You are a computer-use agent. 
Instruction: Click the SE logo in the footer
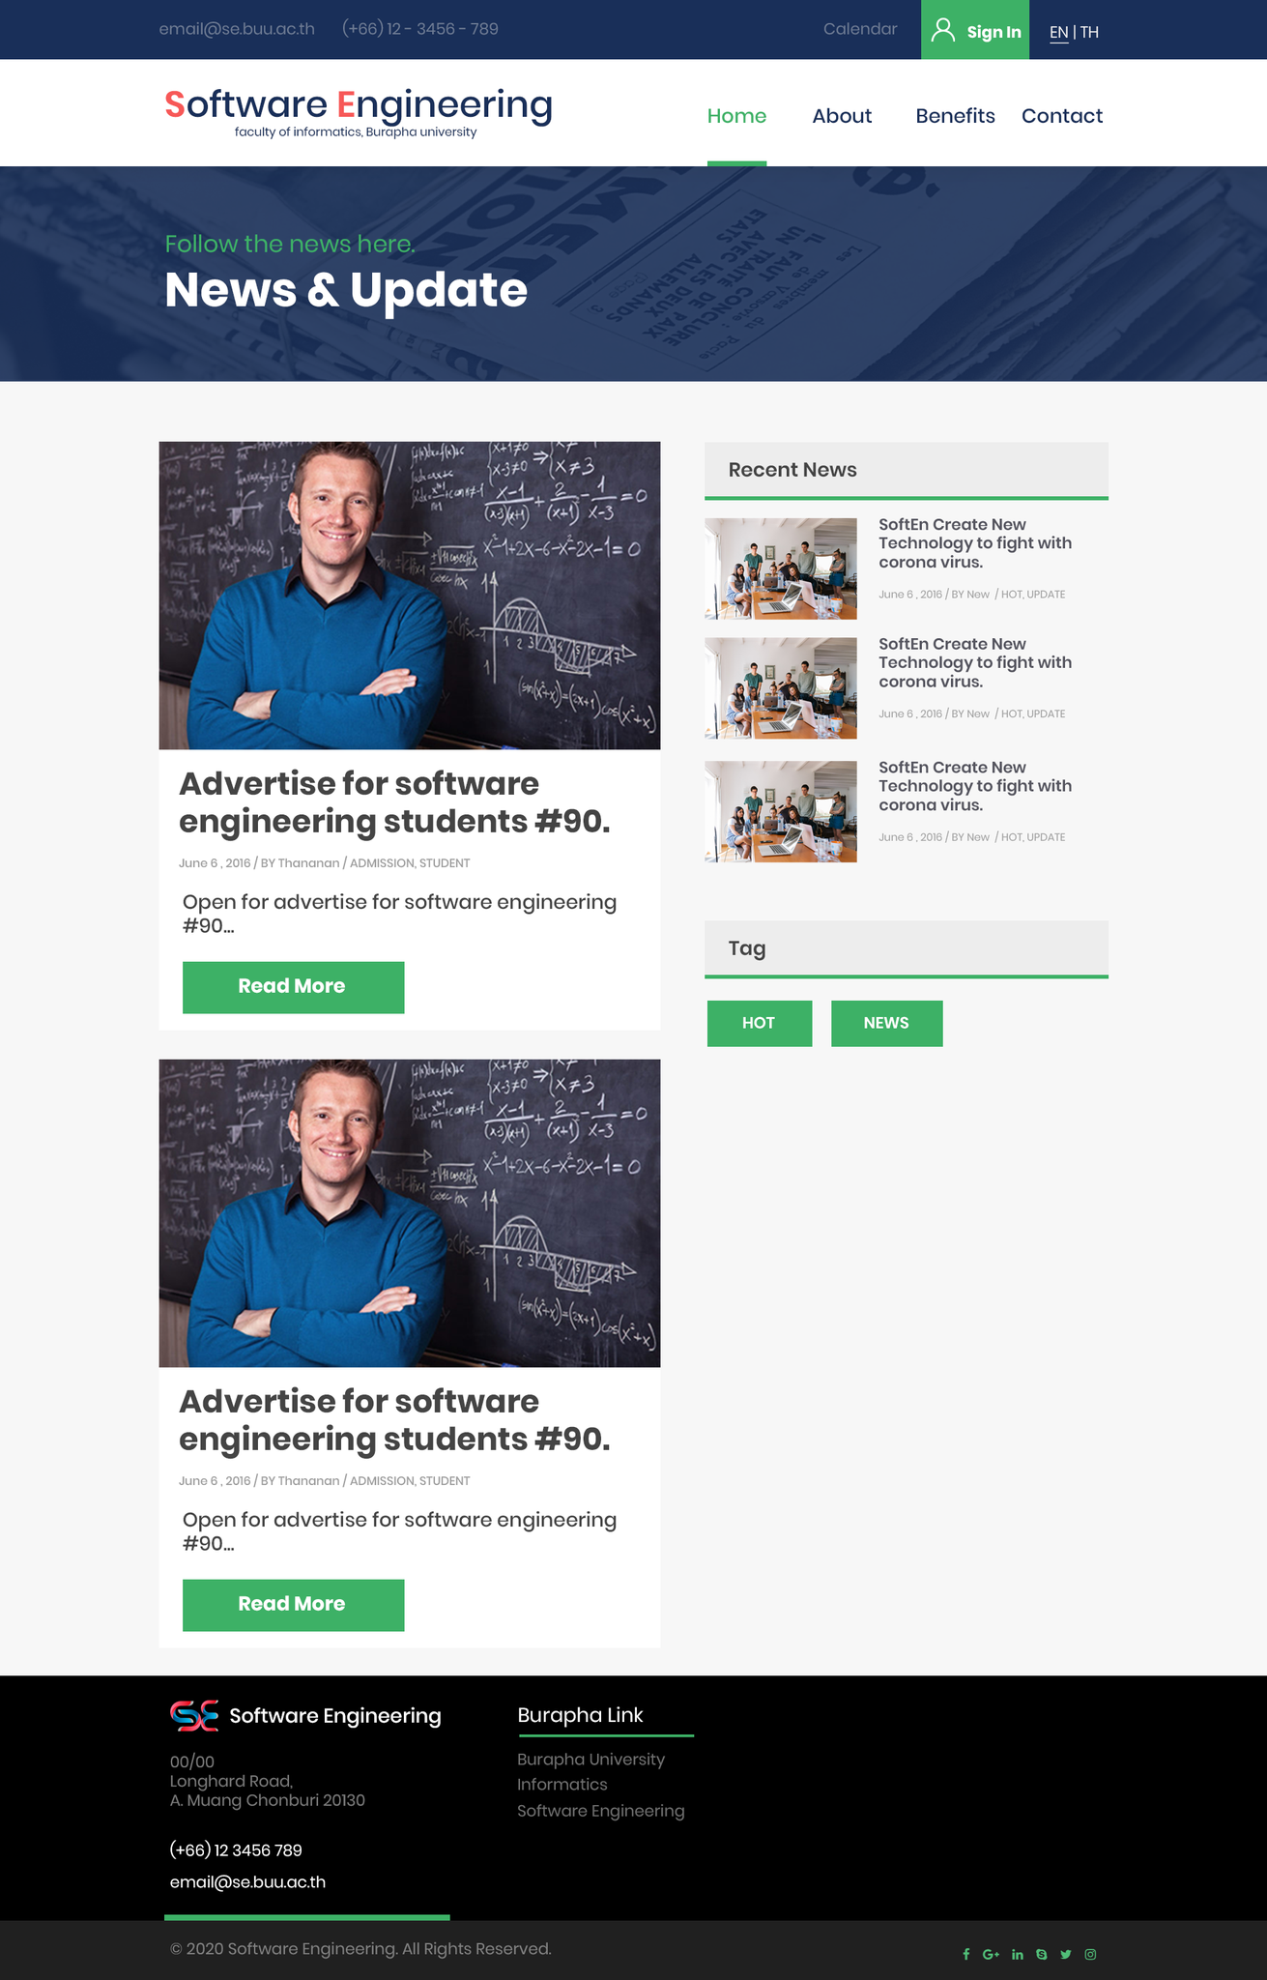click(194, 1715)
